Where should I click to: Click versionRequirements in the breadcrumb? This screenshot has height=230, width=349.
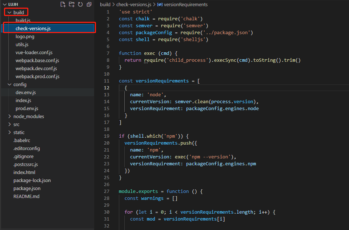coord(186,4)
